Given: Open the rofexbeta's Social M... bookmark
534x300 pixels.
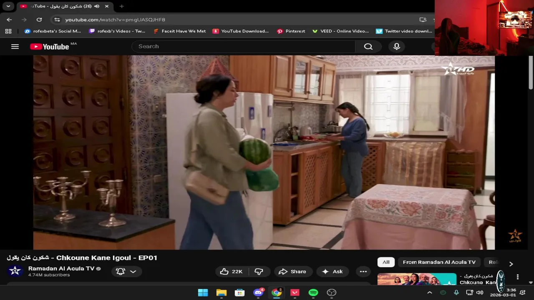Looking at the screenshot, I should tap(53, 31).
